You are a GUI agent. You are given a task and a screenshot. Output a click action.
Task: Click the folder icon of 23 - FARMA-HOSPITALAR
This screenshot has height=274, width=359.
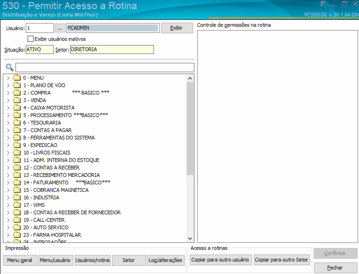pos(17,235)
